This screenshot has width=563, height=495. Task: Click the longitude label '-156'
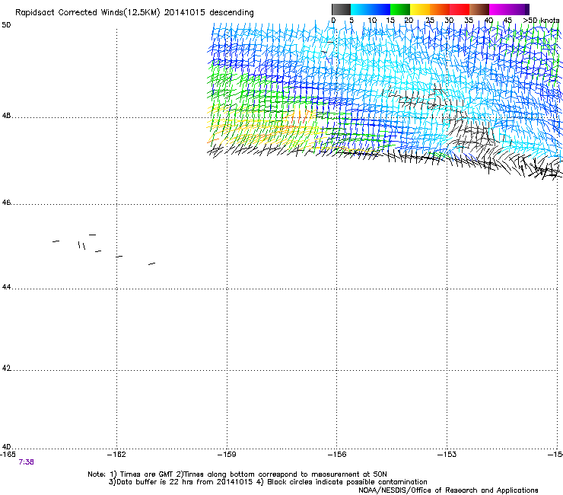point(337,455)
